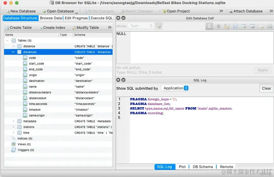Click the auto-switch mode gear icon
The height and width of the screenshot is (177, 274).
click(159, 26)
